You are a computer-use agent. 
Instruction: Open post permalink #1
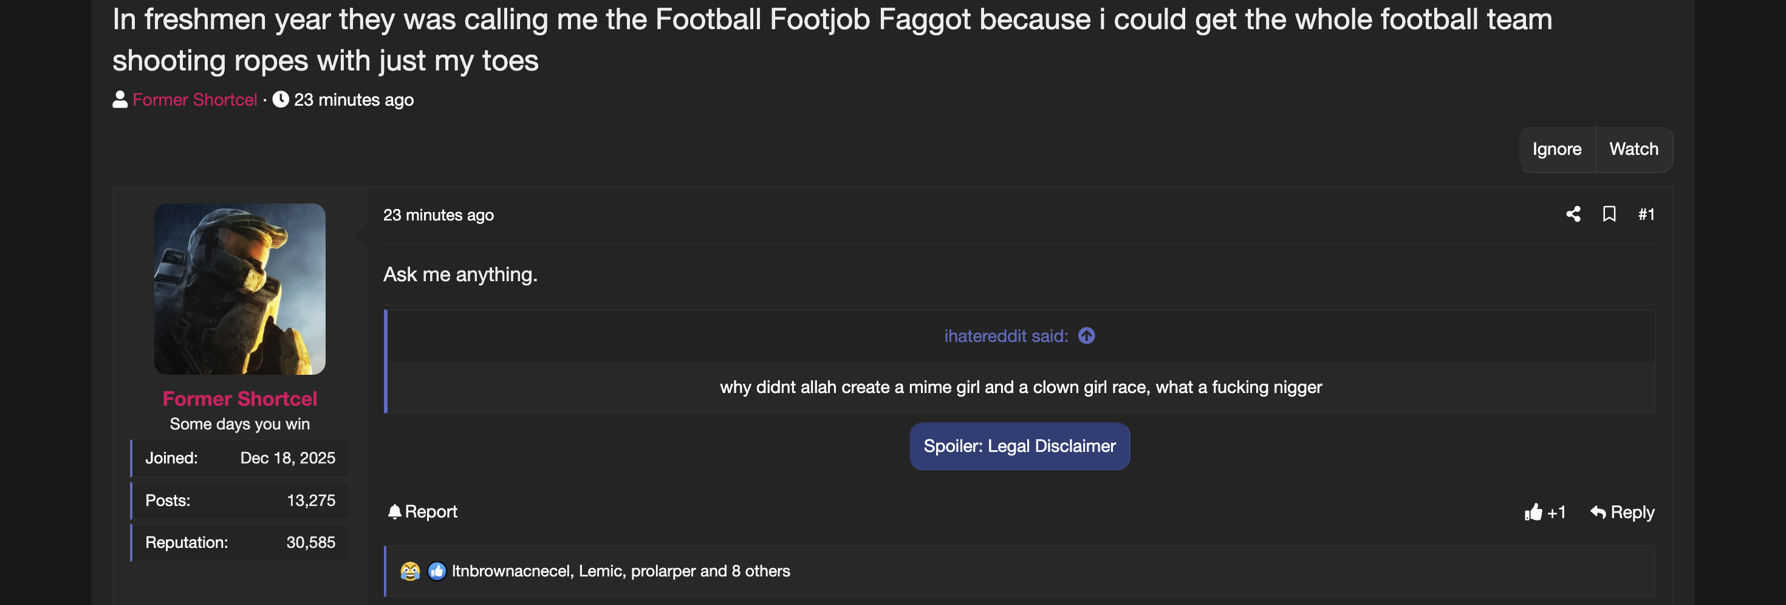pos(1646,215)
